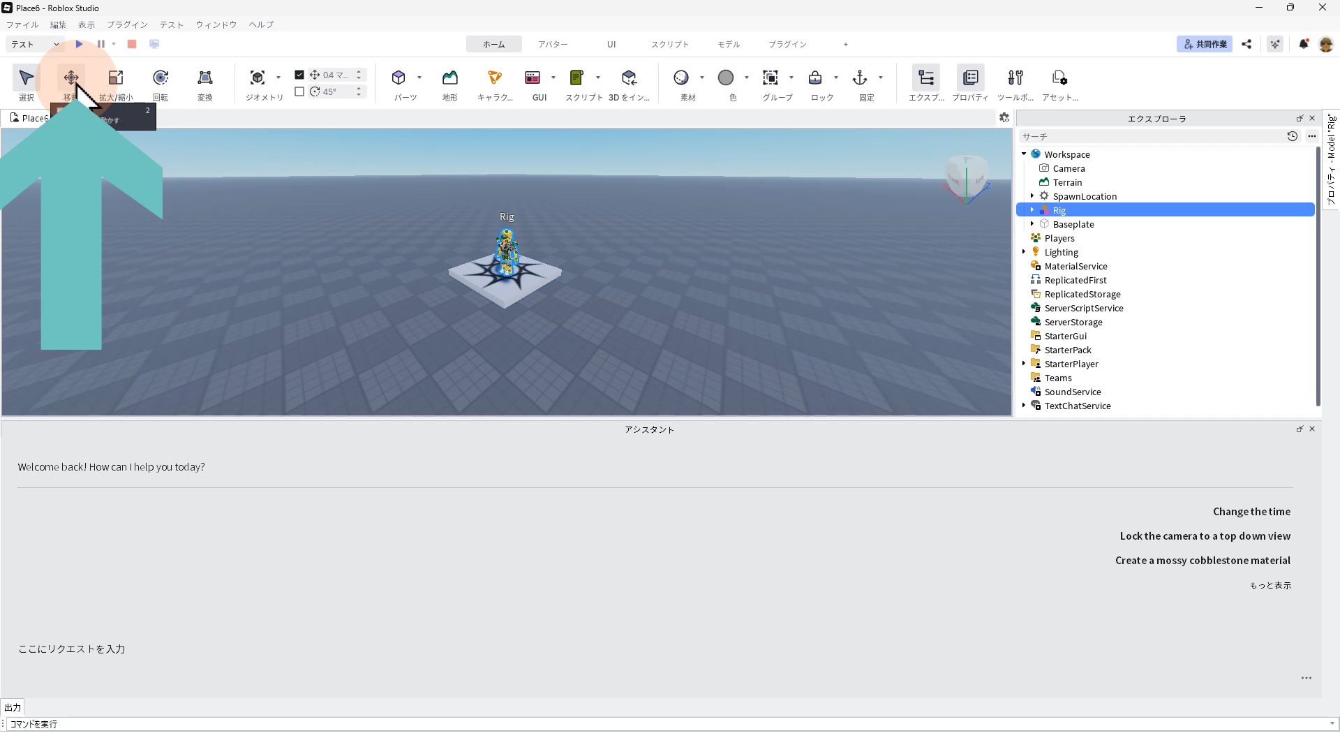Open the Character (キャラク...) tool
The height and width of the screenshot is (754, 1340).
[495, 78]
